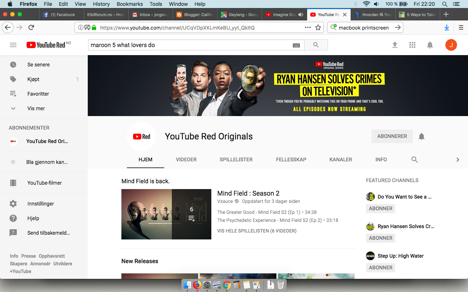468x292 pixels.
Task: Switch to the KANALER tab
Action: [341, 160]
